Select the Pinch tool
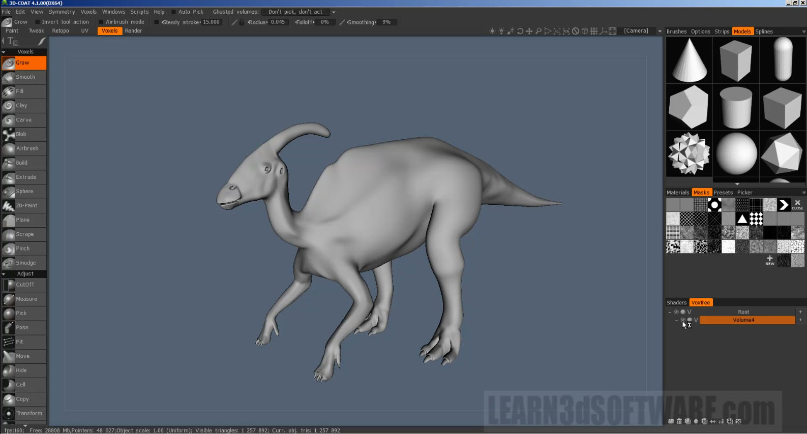Image resolution: width=807 pixels, height=434 pixels. [24, 249]
